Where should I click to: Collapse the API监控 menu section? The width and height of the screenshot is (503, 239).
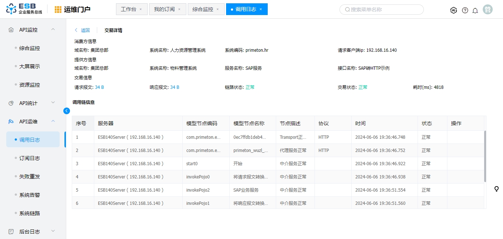point(53,29)
